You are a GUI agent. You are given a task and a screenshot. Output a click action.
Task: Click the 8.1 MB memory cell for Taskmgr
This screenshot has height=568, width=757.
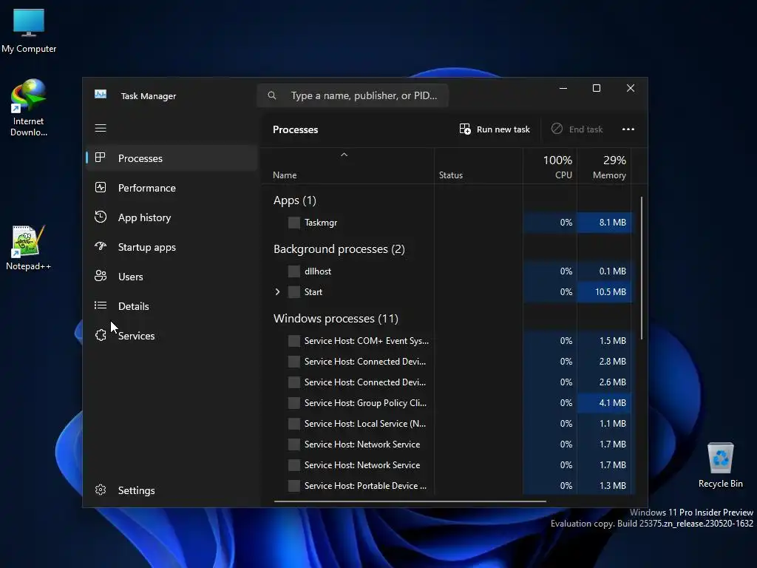pyautogui.click(x=605, y=222)
